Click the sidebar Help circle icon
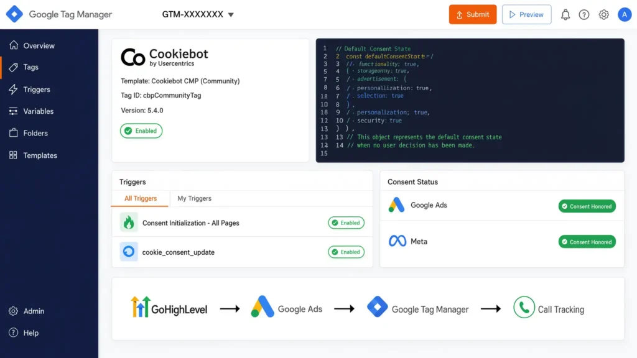637x358 pixels. [x=14, y=333]
